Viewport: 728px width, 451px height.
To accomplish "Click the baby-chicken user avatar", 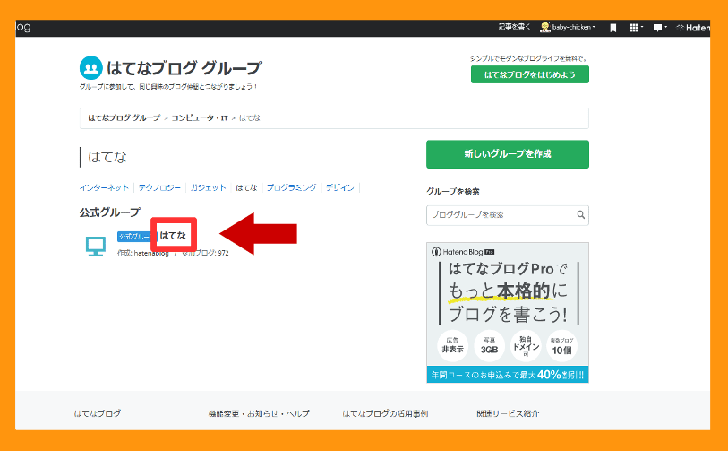I will tap(545, 28).
